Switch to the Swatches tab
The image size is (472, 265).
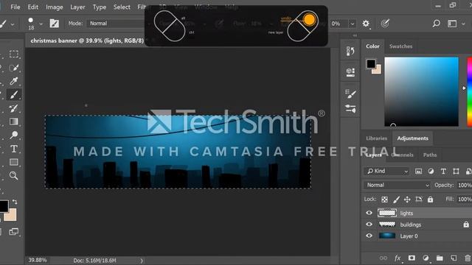click(x=400, y=46)
